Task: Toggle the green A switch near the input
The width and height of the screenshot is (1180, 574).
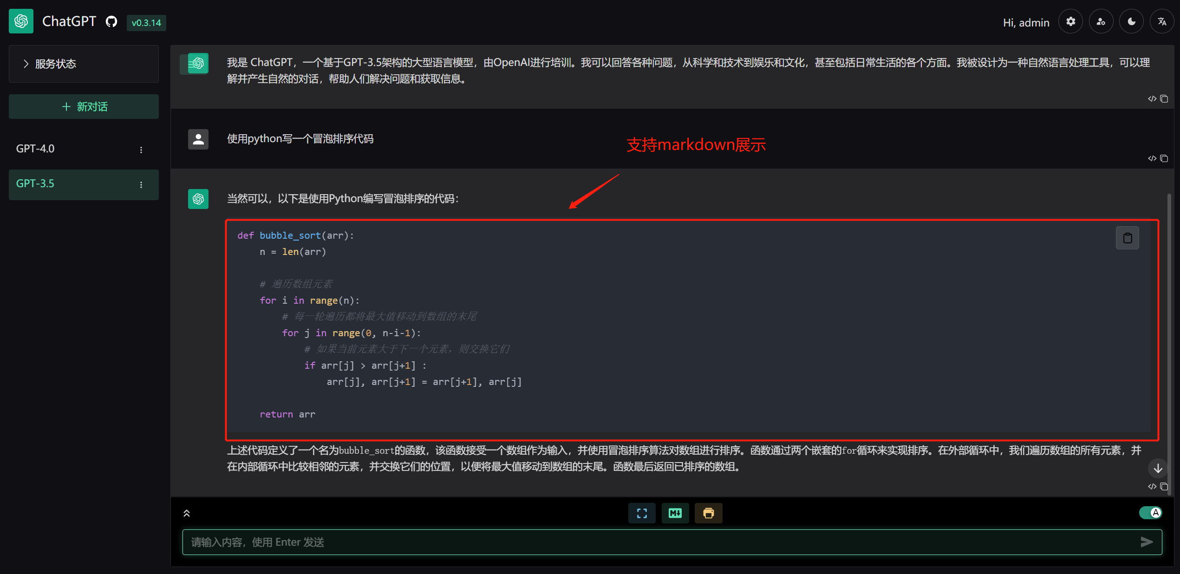Action: [1150, 512]
